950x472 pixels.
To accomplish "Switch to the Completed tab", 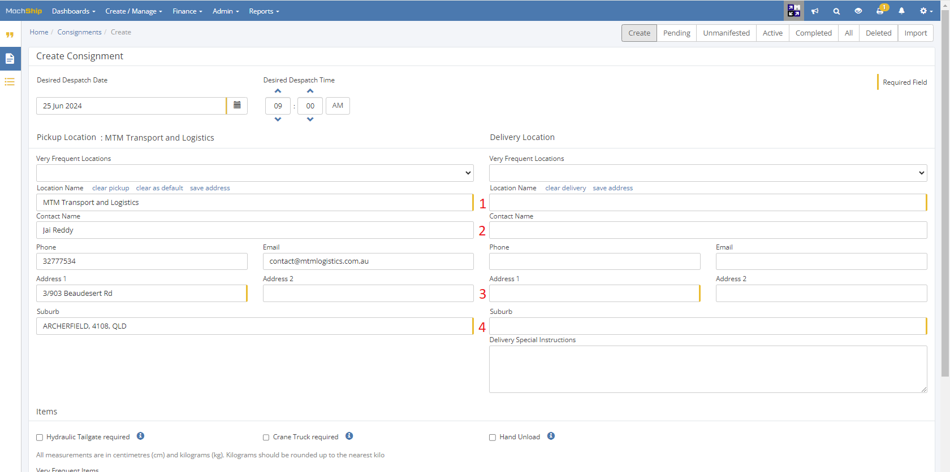I will (x=813, y=33).
